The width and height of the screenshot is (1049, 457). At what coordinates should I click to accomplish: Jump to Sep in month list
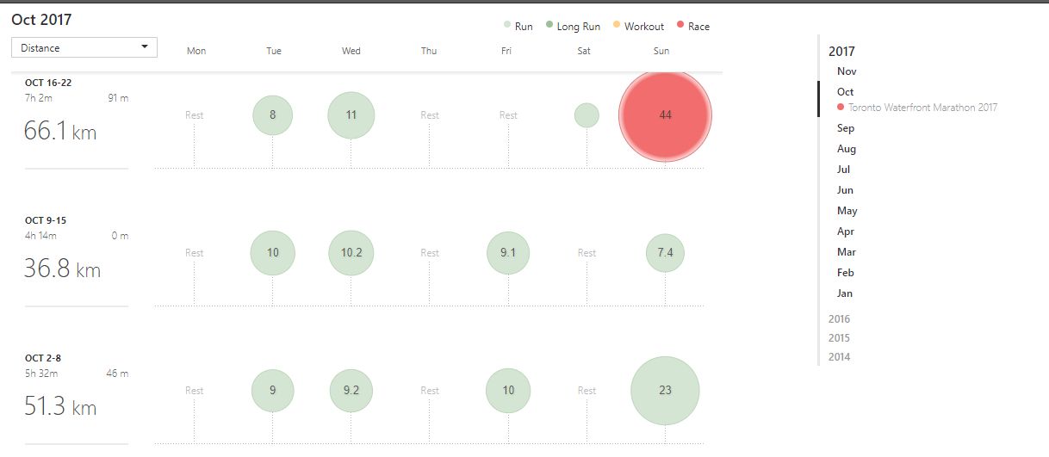coord(846,128)
